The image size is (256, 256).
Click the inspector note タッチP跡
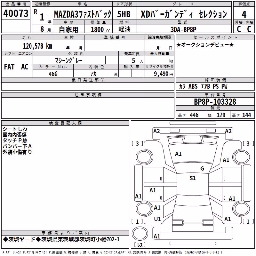pos(15,140)
